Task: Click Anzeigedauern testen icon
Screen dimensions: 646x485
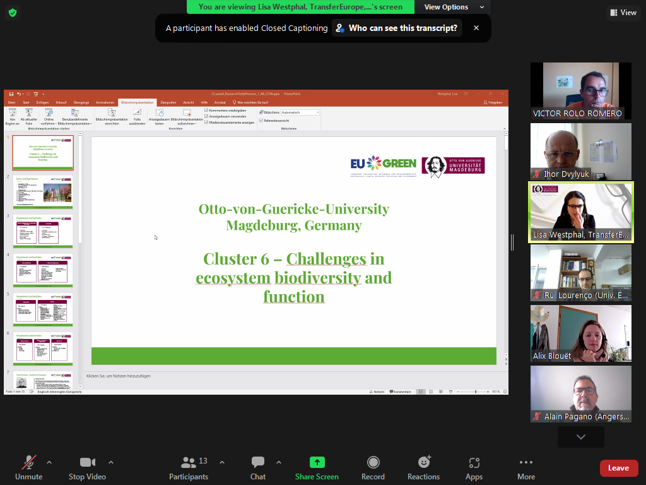Action: (160, 113)
